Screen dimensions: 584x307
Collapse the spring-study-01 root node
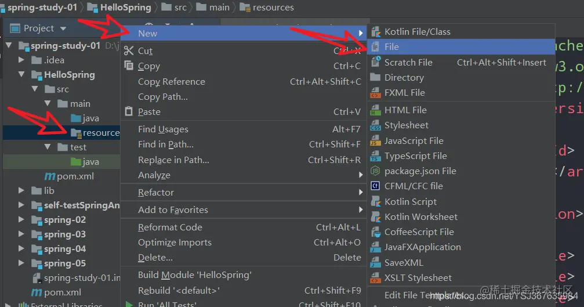click(9, 45)
